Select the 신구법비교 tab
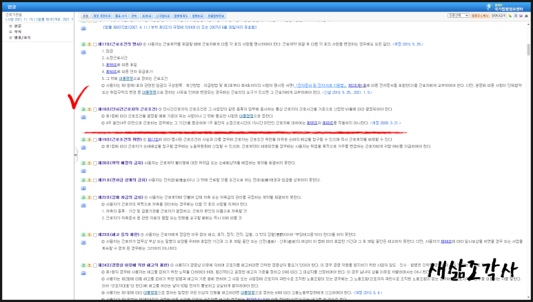533x302 pixels. [x=163, y=16]
